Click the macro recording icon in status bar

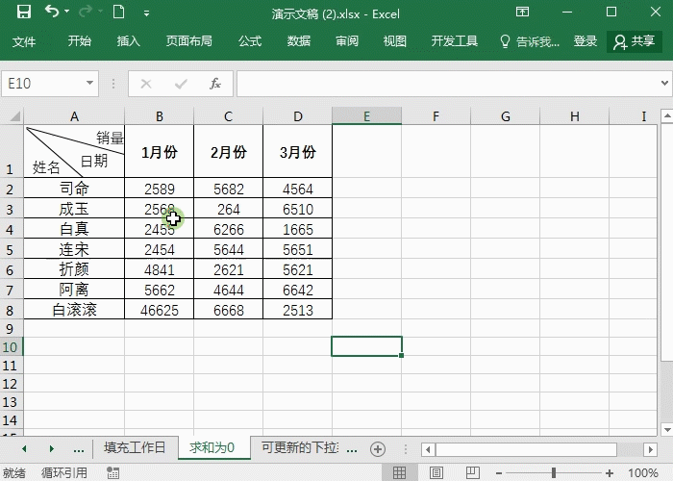coord(112,473)
